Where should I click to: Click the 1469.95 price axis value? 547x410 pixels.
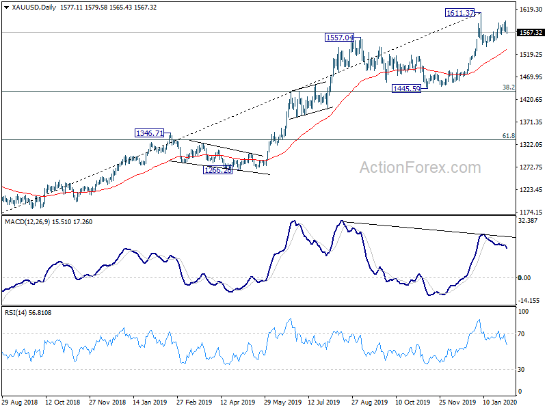click(531, 77)
